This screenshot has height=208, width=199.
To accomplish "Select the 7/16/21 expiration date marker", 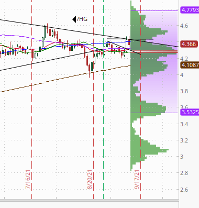I will click(x=28, y=180).
